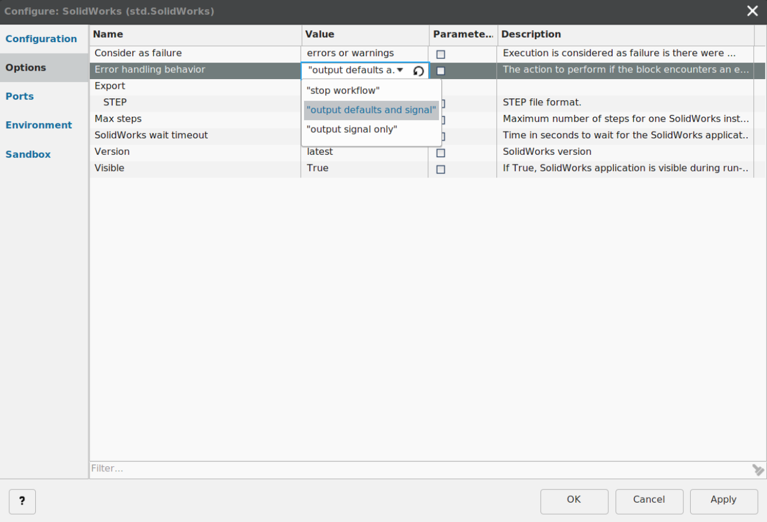Select the "Consider as failure" row name
This screenshot has height=522, width=767.
point(138,53)
